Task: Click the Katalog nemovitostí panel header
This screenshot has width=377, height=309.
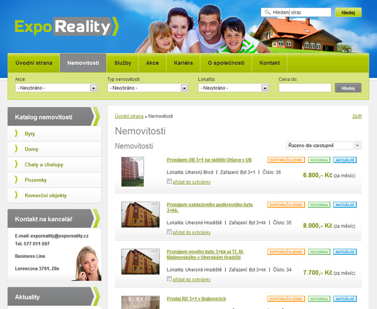Action: click(54, 117)
